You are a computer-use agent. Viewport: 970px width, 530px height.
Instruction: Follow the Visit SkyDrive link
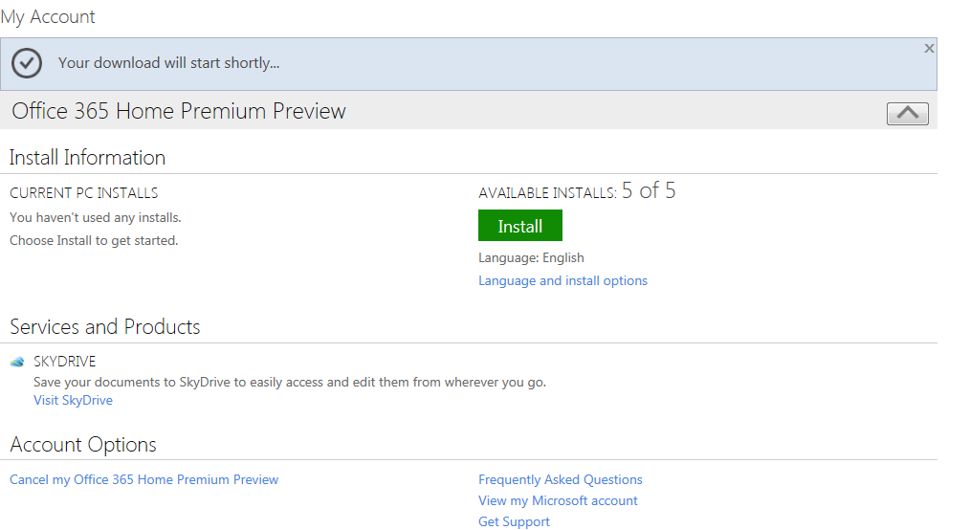coord(73,400)
